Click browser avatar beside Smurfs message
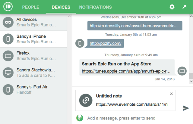193x124 pixels. point(182,71)
